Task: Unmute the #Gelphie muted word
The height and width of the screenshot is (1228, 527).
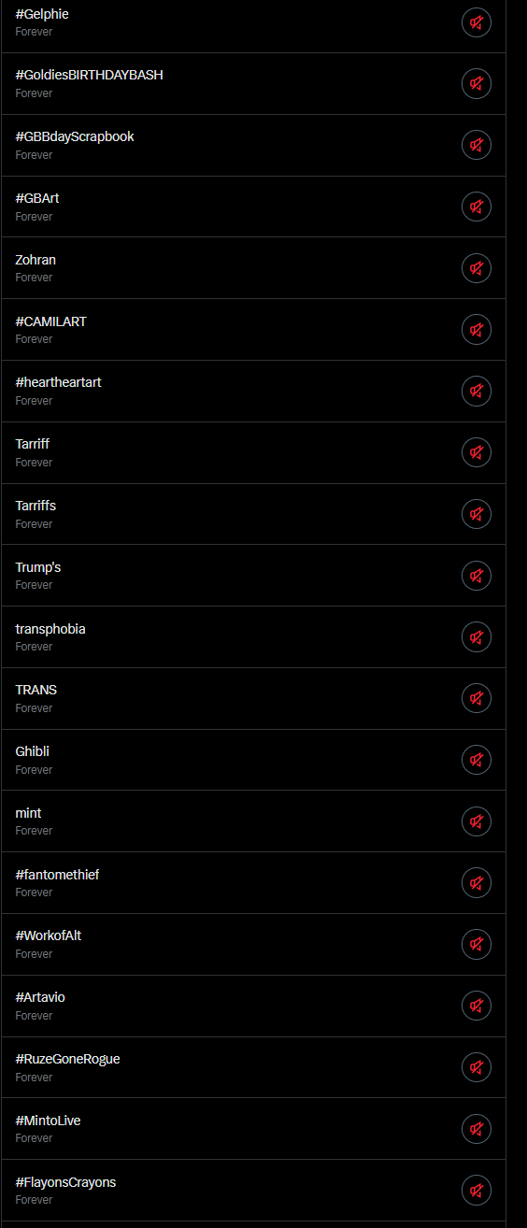Action: click(x=477, y=22)
